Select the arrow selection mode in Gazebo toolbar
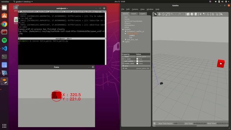Viewport: 231px width, 130px height. pyautogui.click(x=156, y=14)
